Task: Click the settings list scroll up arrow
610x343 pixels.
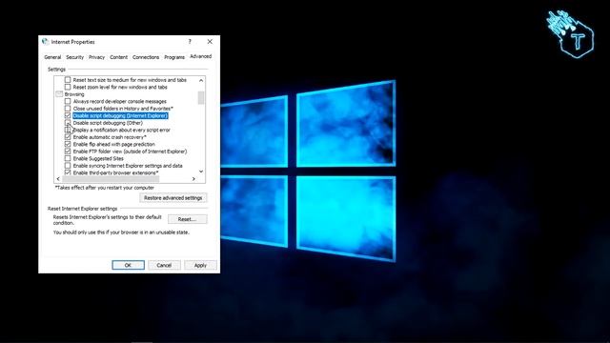Action: tap(201, 80)
